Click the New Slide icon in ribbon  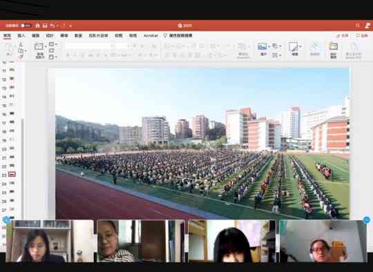pyautogui.click(x=39, y=46)
